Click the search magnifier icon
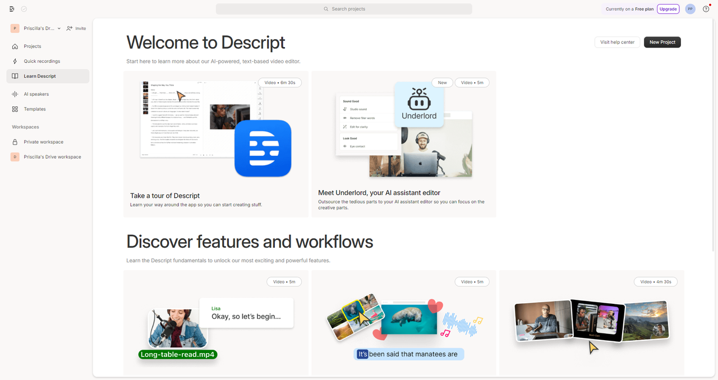Viewport: 718px width, 380px height. (x=326, y=9)
